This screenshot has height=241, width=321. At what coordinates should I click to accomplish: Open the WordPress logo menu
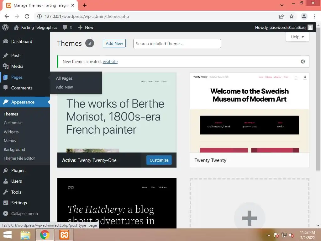coord(5,27)
